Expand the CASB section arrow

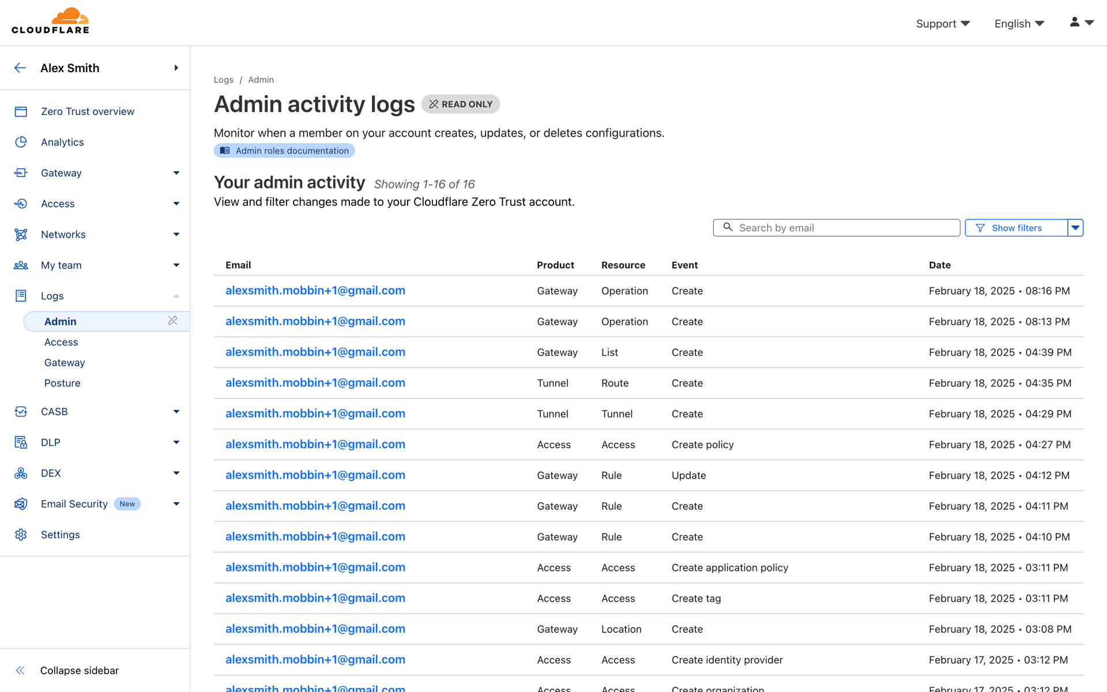176,411
